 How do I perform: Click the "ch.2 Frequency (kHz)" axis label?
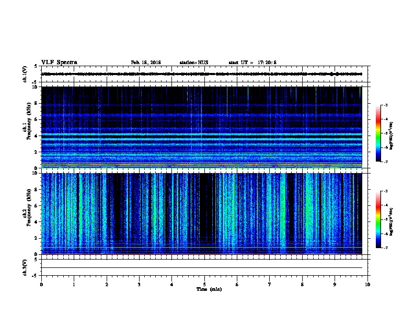(27, 207)
